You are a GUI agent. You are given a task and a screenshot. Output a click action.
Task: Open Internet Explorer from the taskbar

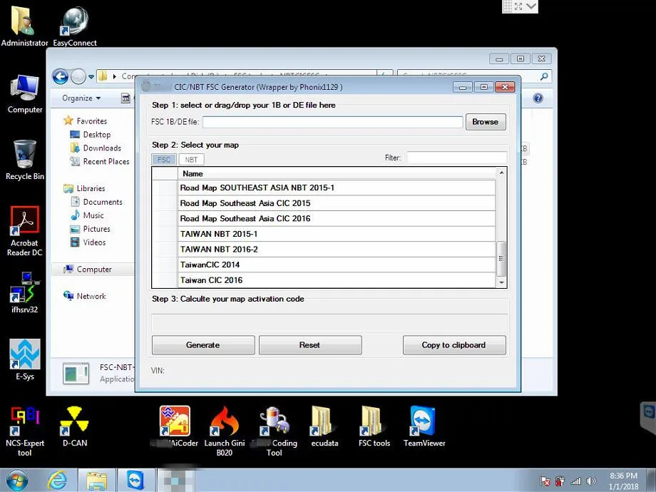tap(57, 481)
